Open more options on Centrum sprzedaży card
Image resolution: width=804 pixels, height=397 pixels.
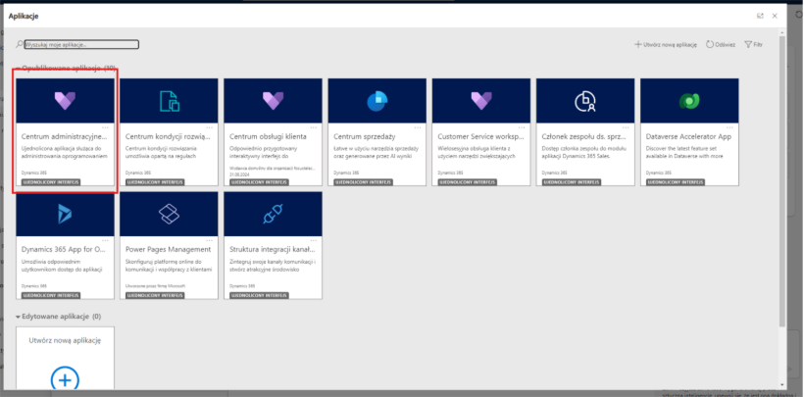coord(418,127)
